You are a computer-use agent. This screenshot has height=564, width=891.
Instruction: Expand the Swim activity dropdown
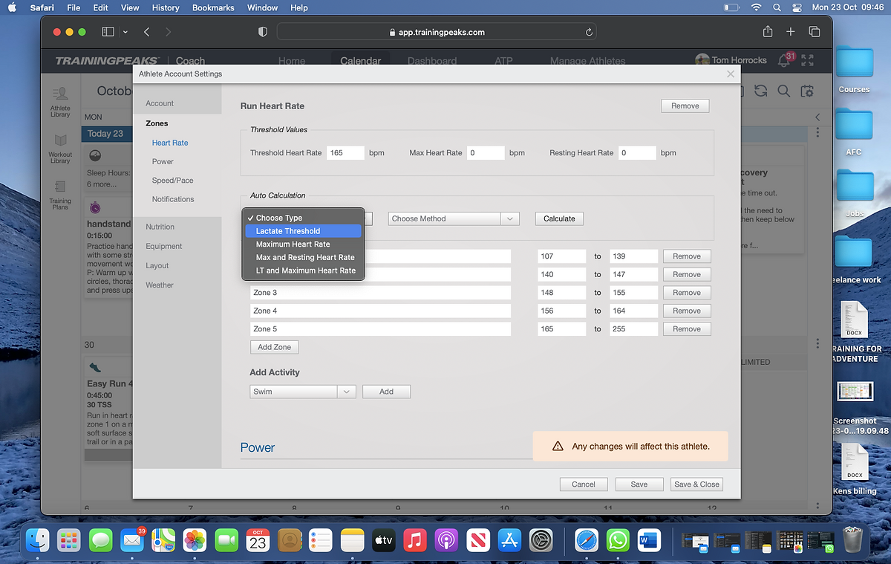303,392
